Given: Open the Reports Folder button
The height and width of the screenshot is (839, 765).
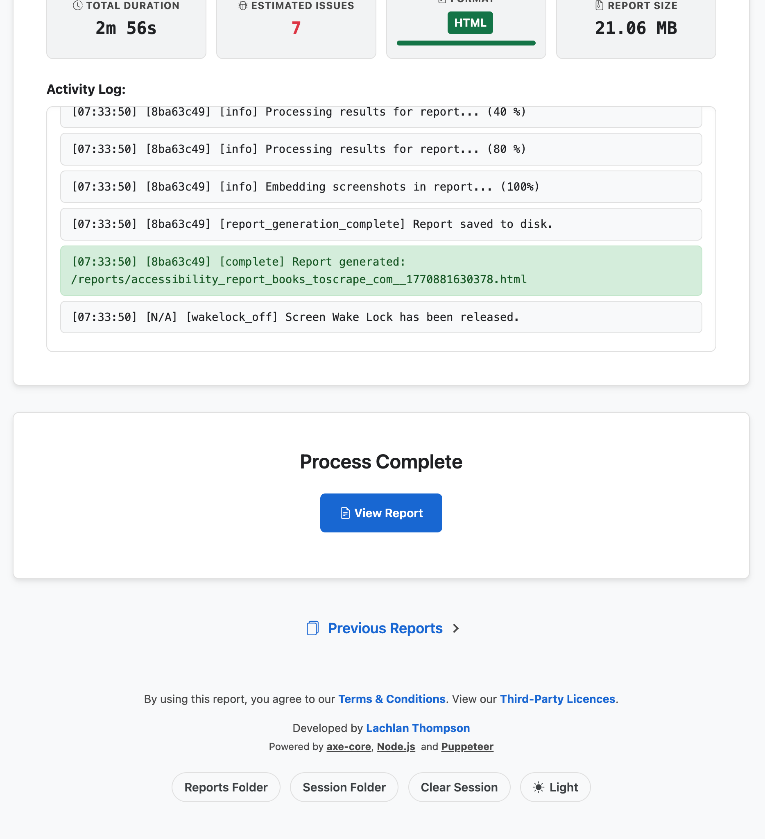Looking at the screenshot, I should tap(226, 787).
